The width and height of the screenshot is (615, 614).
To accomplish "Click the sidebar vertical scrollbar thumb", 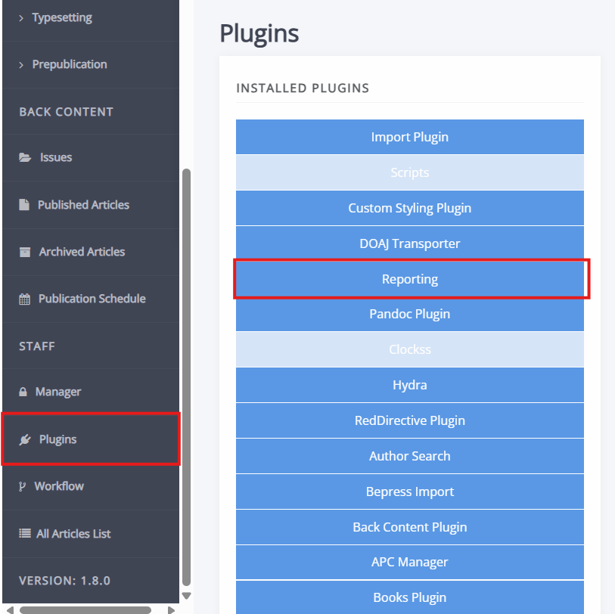I will click(x=186, y=377).
